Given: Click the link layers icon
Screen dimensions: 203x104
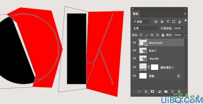Looking at the screenshot, I should [x=139, y=92].
